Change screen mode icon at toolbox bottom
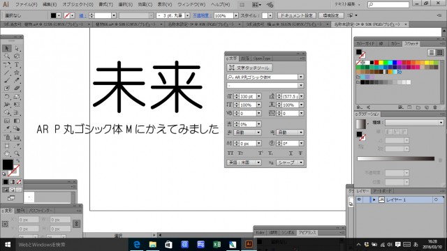 pos(11,198)
